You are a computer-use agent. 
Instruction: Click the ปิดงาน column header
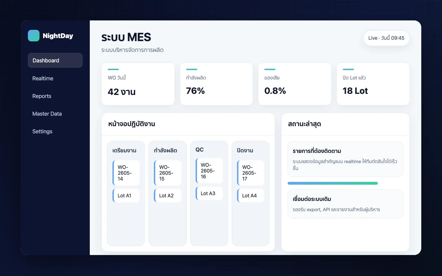(245, 150)
